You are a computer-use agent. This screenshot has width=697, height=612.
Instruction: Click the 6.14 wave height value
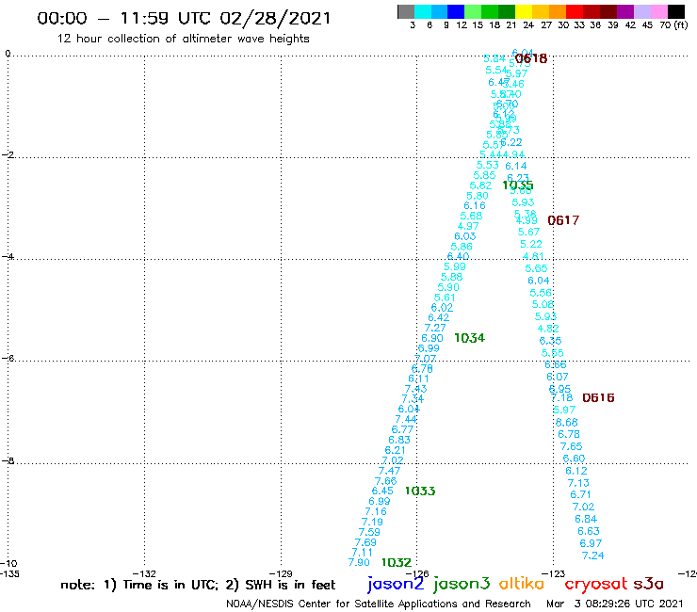[516, 167]
